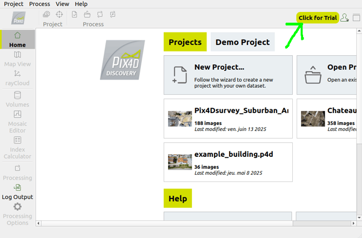Open the Process menu
This screenshot has width=362, height=238.
coord(39,4)
